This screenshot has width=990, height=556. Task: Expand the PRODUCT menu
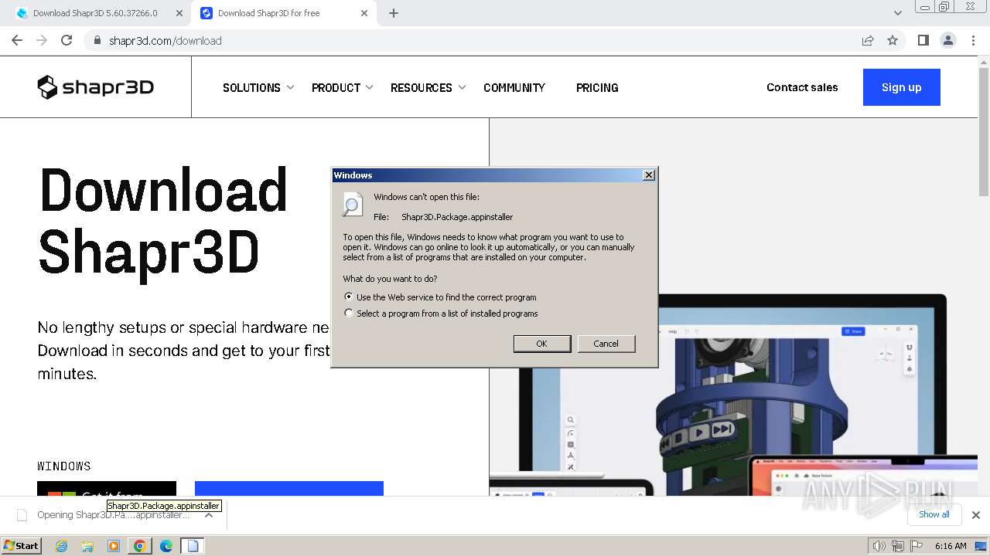coord(343,87)
